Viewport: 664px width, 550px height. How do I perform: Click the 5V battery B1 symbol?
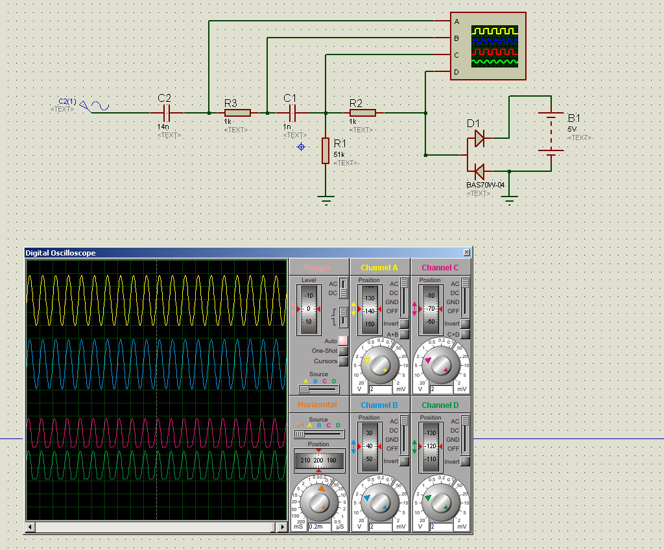[551, 133]
